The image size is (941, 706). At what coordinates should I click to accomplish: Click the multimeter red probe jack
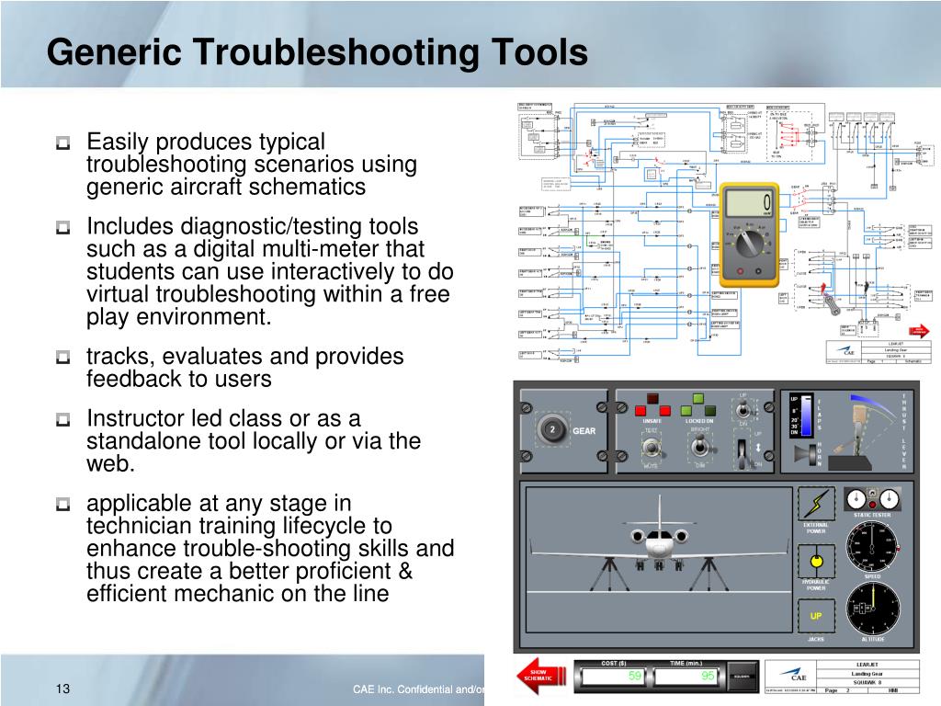tap(740, 271)
